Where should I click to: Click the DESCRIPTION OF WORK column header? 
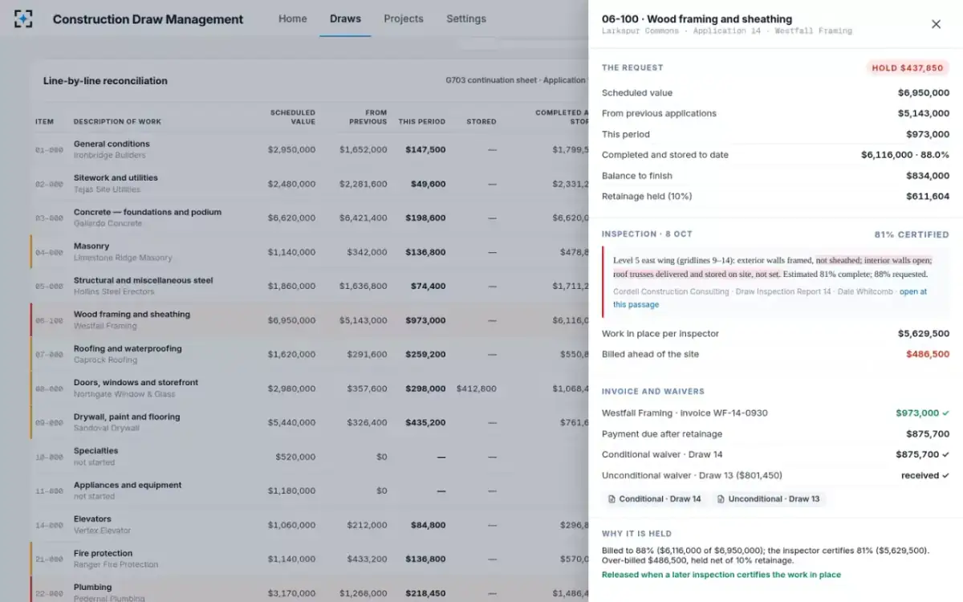point(117,122)
